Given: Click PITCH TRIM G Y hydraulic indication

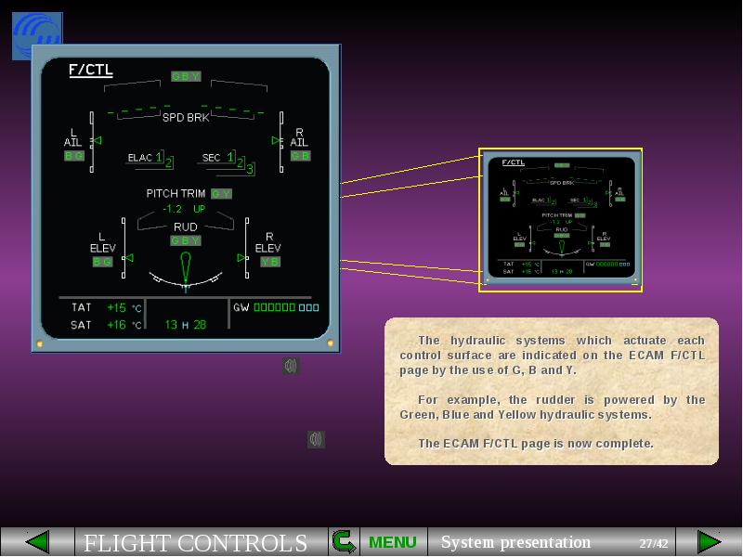Looking at the screenshot, I should click(221, 194).
